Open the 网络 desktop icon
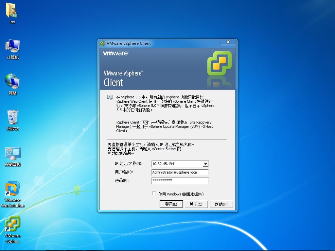This screenshot has width=335, height=251. [13, 84]
